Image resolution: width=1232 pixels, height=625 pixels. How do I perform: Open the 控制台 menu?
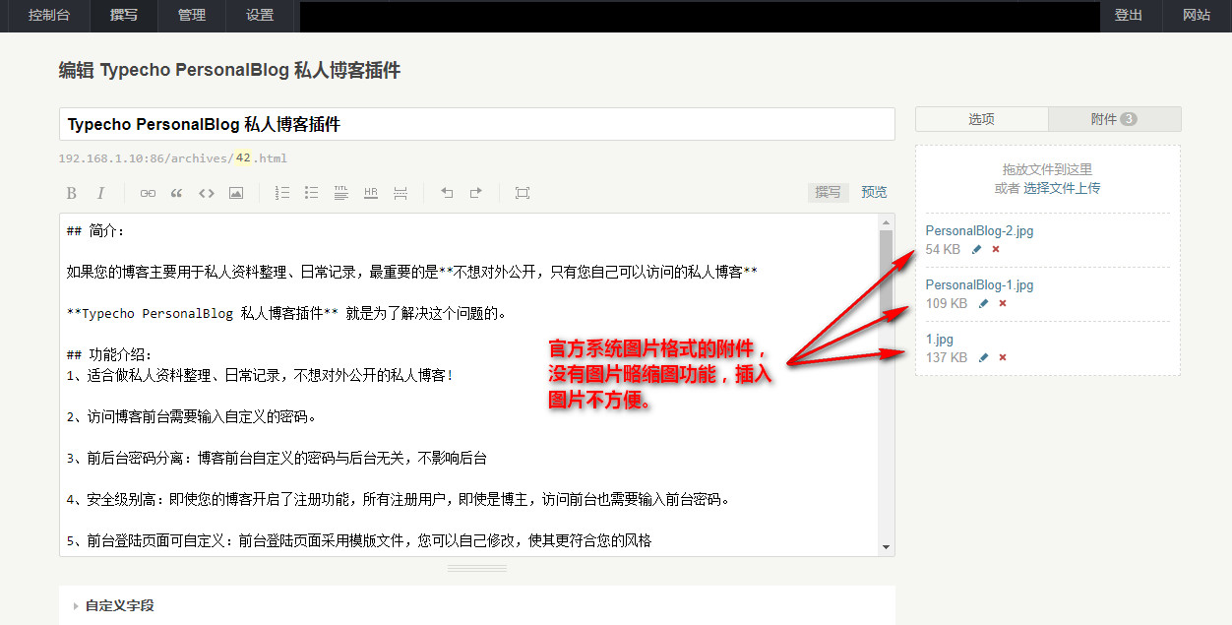[x=48, y=16]
